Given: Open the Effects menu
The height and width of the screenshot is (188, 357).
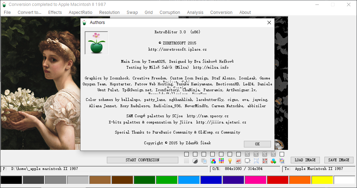Looking at the screenshot, I should (x=55, y=12).
